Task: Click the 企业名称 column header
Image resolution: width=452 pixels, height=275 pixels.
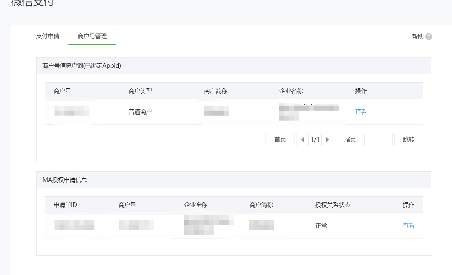Action: coord(291,91)
